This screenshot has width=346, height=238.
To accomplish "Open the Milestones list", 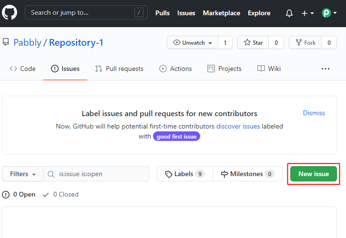I will point(247,174).
